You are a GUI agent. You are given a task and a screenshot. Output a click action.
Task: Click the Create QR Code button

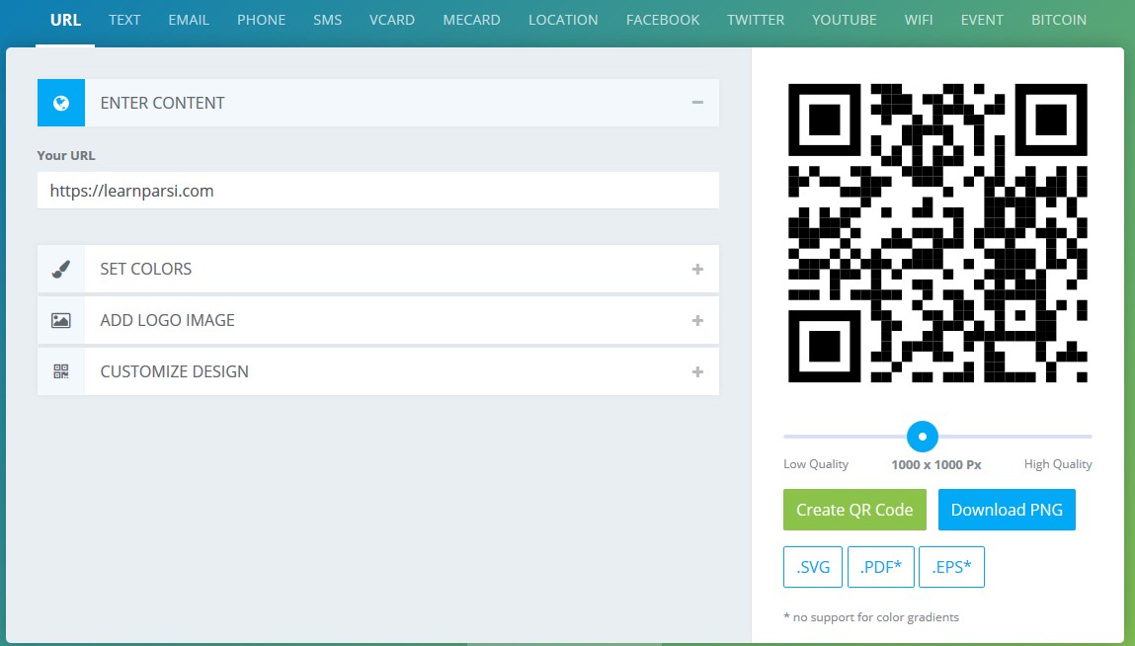click(x=854, y=510)
